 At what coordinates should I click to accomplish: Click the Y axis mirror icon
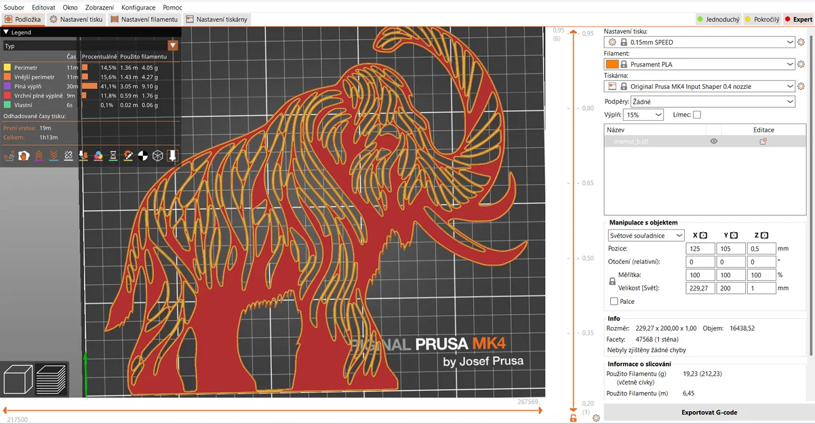point(734,235)
